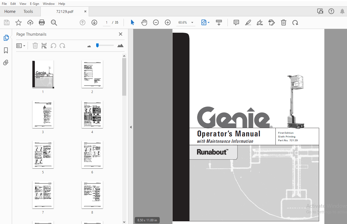Click the current page number field
Viewport: 347px width, 224px height.
[107, 23]
